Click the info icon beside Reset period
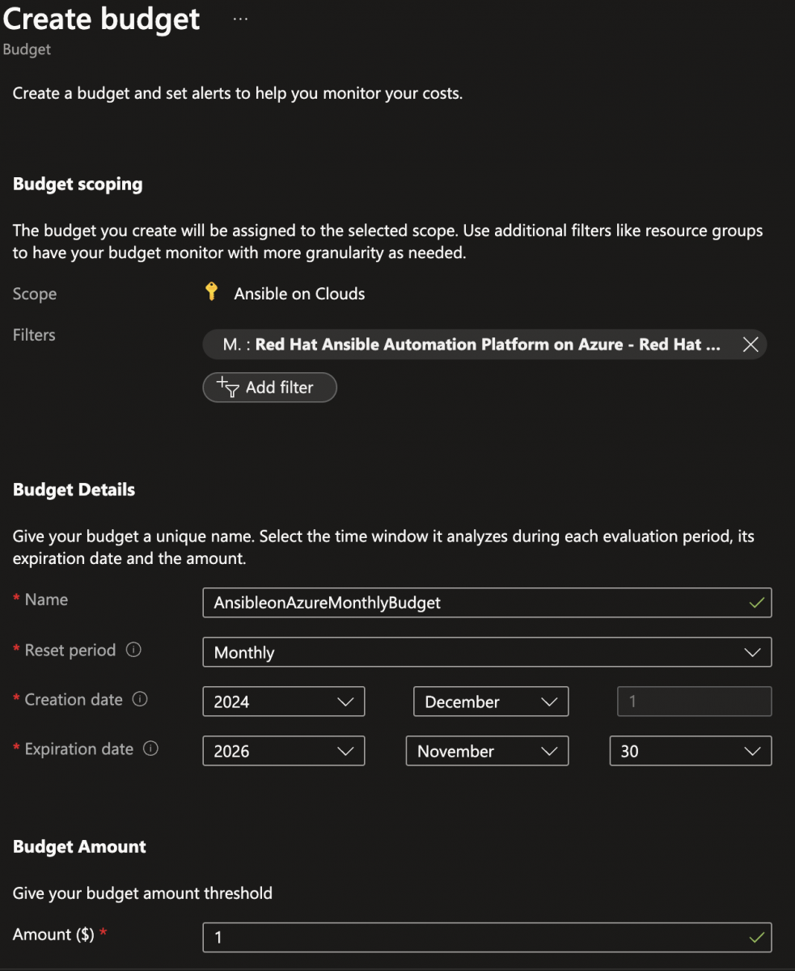This screenshot has height=971, width=795. tap(133, 649)
